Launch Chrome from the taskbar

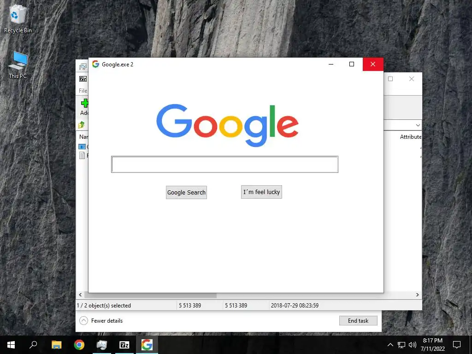79,345
